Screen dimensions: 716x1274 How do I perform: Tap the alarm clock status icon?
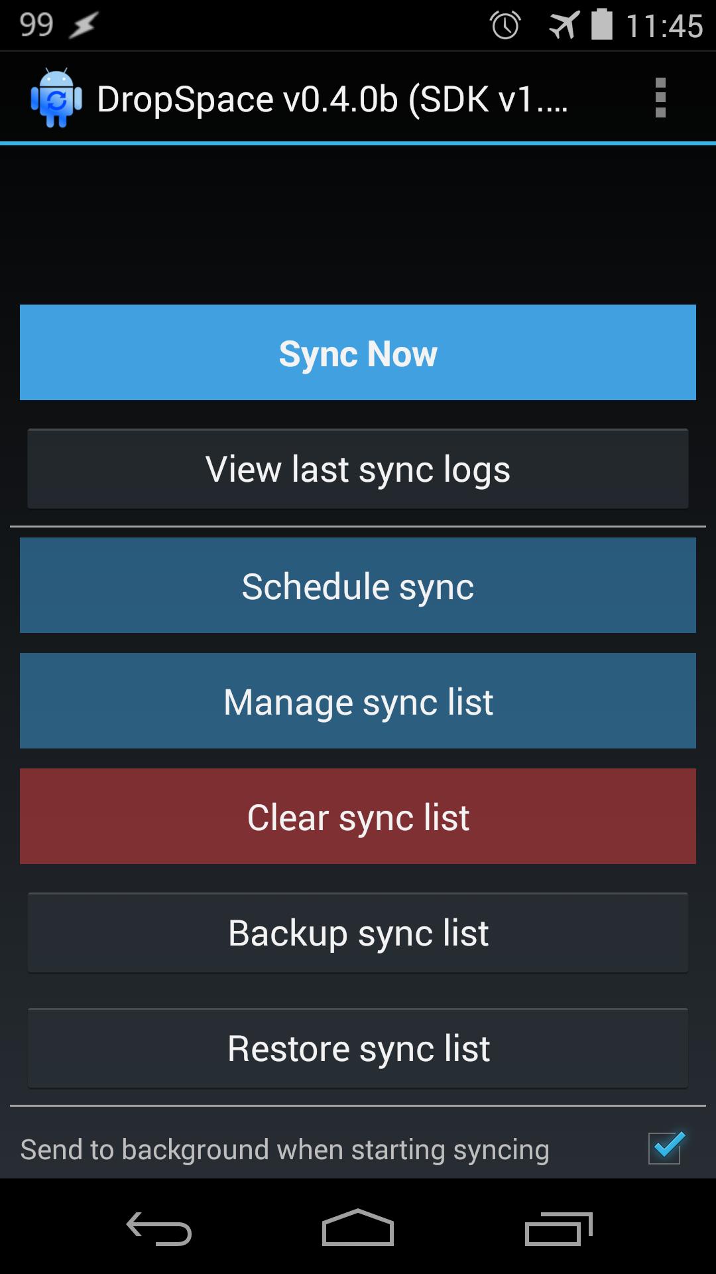(x=505, y=26)
